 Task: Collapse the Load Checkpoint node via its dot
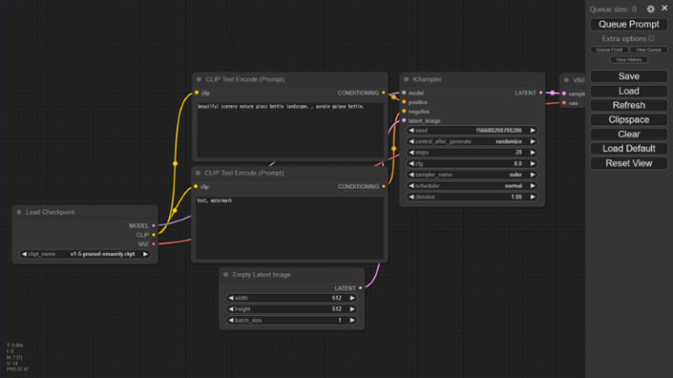(19, 212)
